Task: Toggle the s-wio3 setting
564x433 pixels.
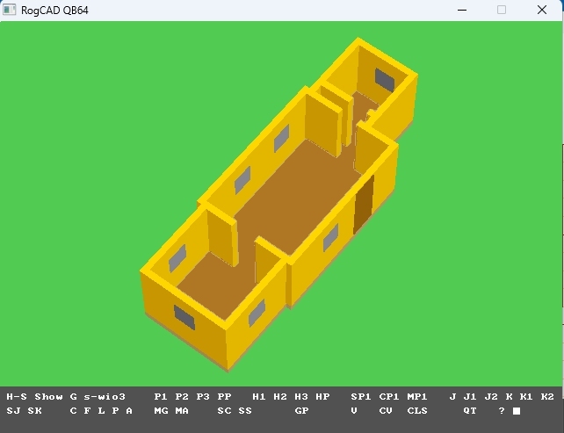Action: point(105,397)
